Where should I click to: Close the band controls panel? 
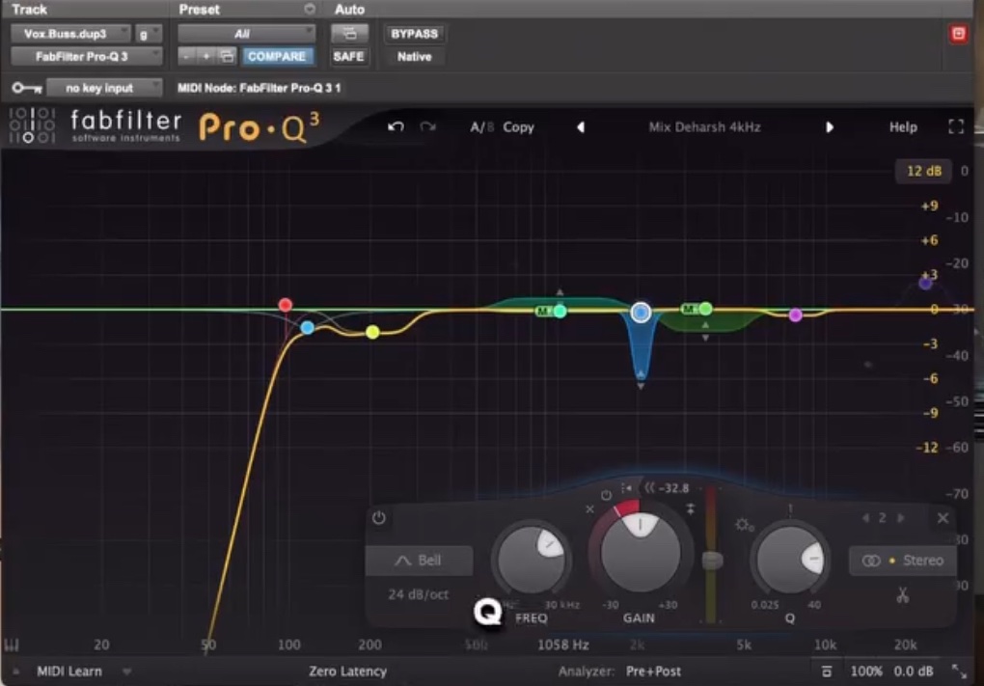[x=943, y=518]
